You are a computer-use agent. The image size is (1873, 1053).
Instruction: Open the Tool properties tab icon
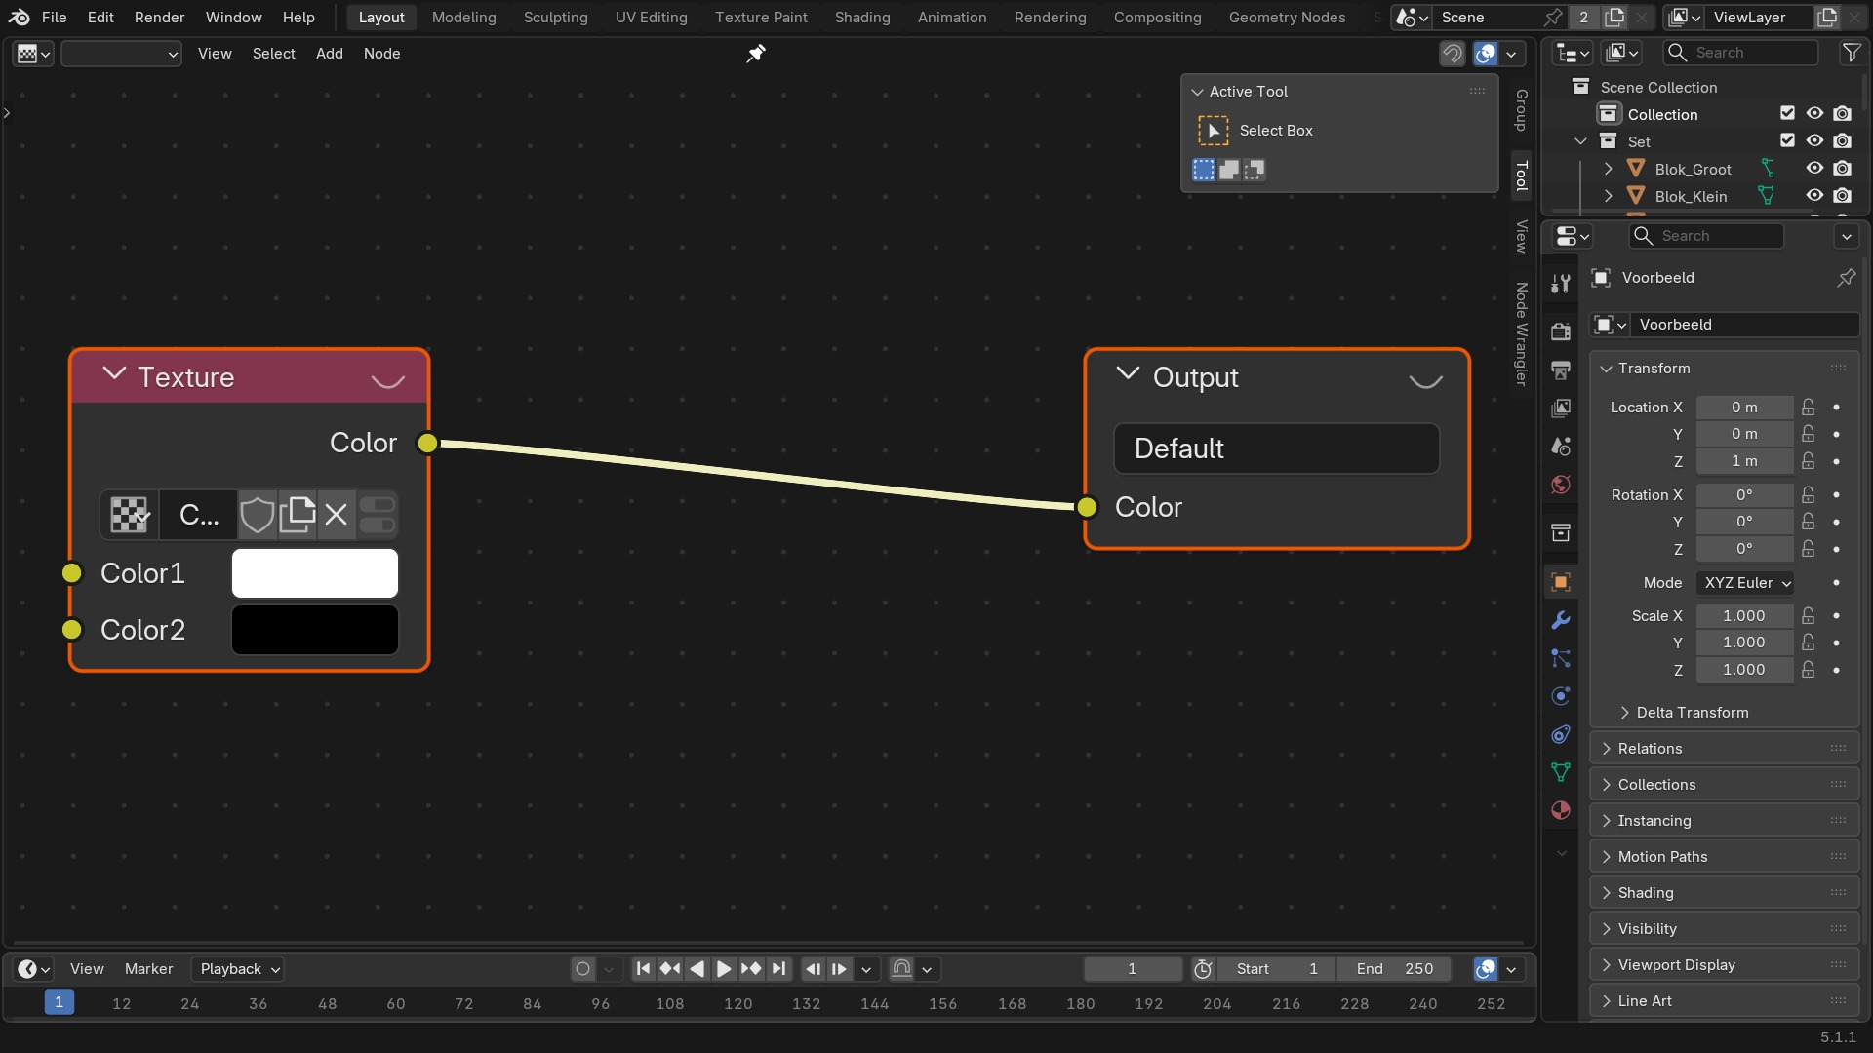(1561, 284)
